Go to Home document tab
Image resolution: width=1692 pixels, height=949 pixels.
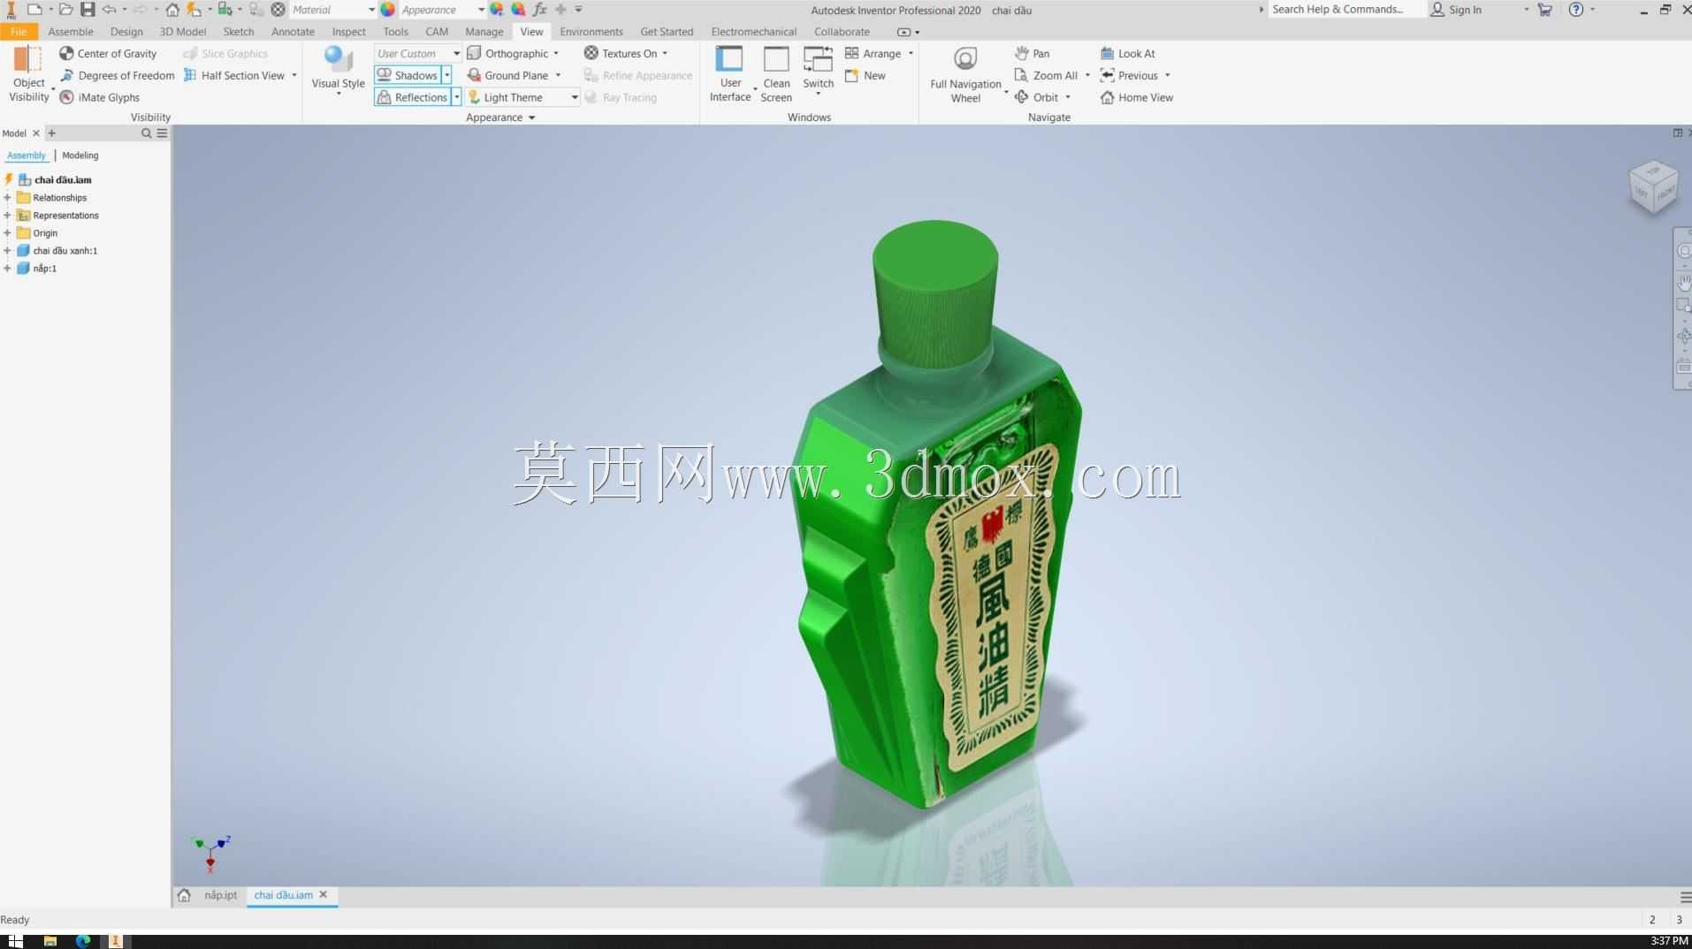184,895
